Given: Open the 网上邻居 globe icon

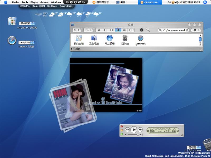Looking at the screenshot, I should pos(109,38).
